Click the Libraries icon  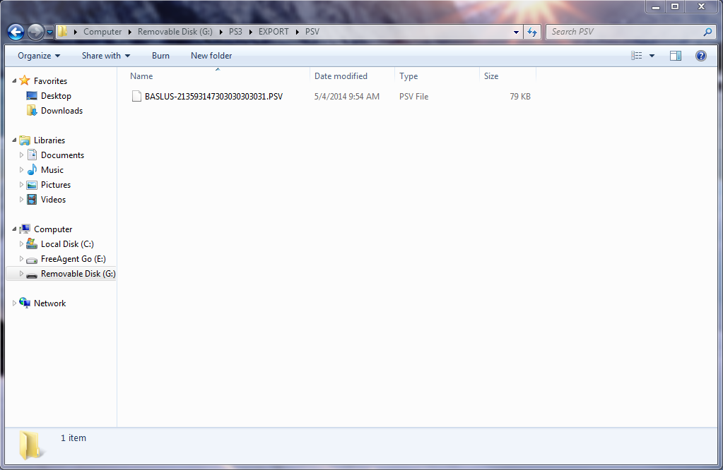click(25, 140)
